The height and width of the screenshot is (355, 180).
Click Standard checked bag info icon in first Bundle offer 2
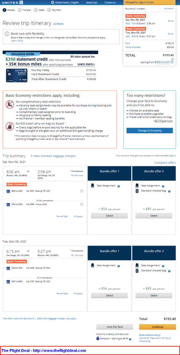click(x=169, y=191)
